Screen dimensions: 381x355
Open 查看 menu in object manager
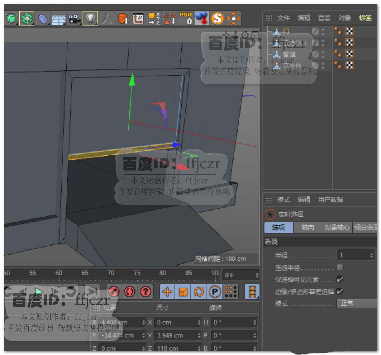(324, 18)
